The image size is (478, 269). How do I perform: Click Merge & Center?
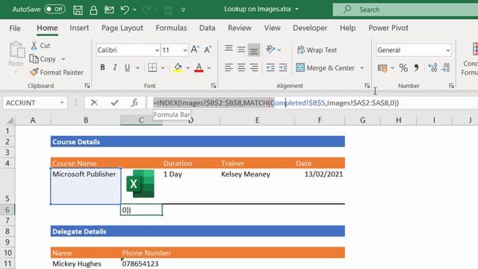pyautogui.click(x=326, y=68)
